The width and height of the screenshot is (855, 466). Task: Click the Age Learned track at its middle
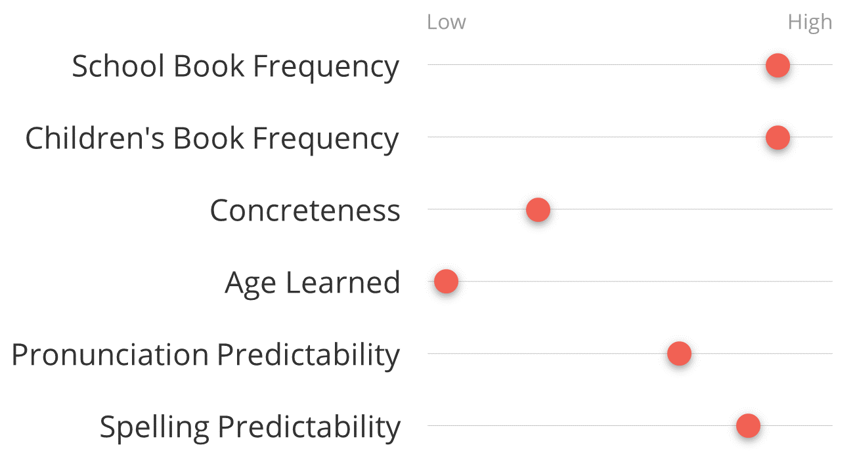(630, 282)
